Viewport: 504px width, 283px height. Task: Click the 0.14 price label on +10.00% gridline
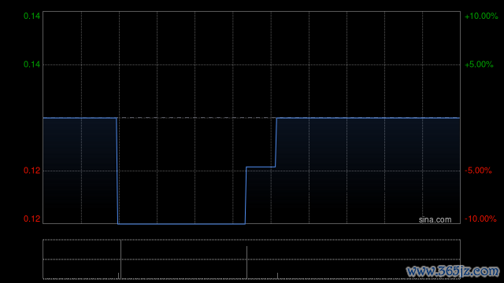(x=31, y=16)
